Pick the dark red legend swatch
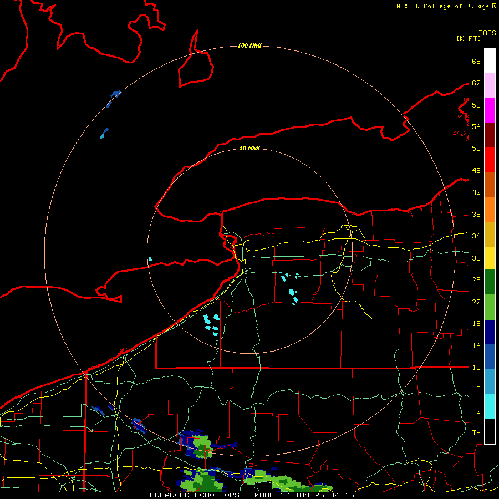499x499 pixels. click(x=490, y=135)
